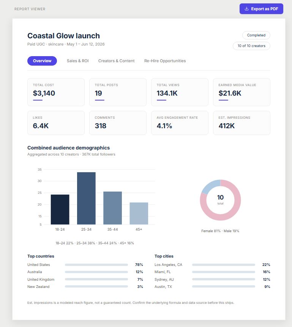The width and height of the screenshot is (292, 327).
Task: Click the United States 78% value
Action: 139,265
